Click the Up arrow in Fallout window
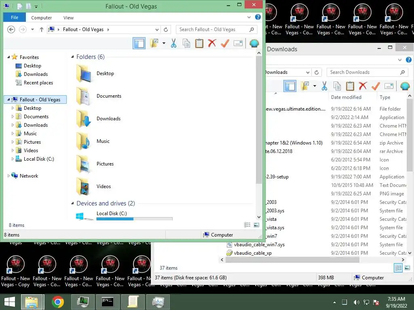 coord(42,29)
